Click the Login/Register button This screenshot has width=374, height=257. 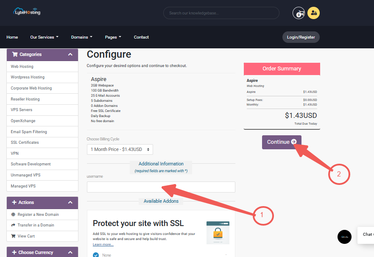[x=301, y=37]
